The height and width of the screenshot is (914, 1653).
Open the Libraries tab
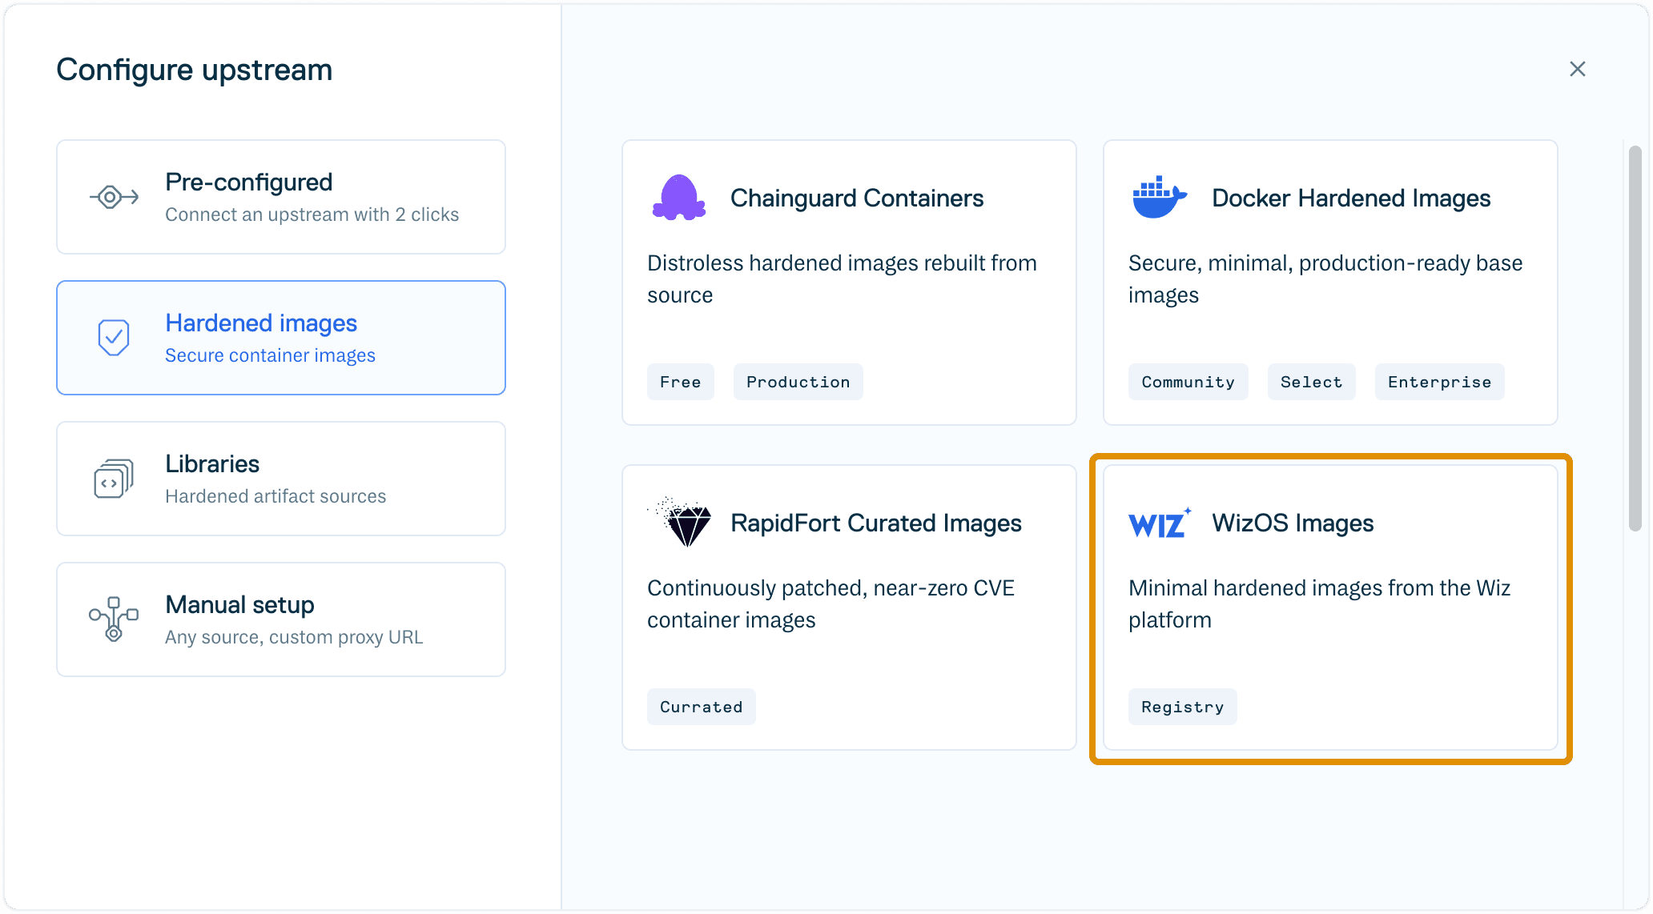coord(281,479)
